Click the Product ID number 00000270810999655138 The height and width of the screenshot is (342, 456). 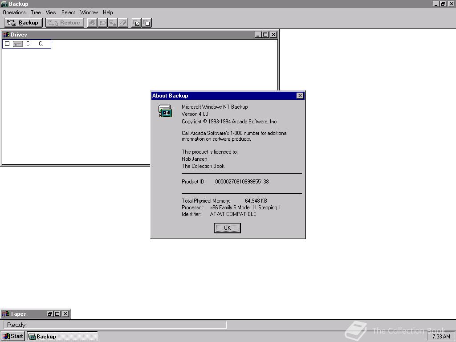(242, 182)
